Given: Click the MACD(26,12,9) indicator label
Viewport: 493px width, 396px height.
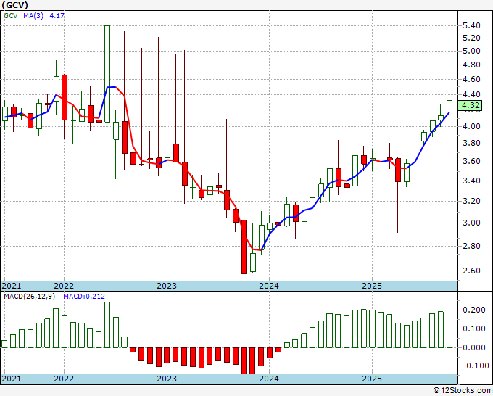Looking at the screenshot, I should pyautogui.click(x=30, y=297).
